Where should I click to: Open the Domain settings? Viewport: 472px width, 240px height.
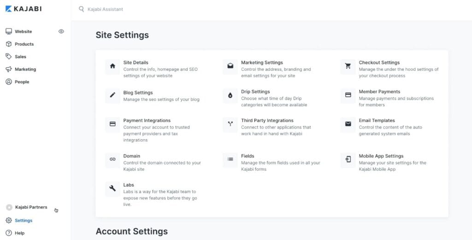click(131, 156)
